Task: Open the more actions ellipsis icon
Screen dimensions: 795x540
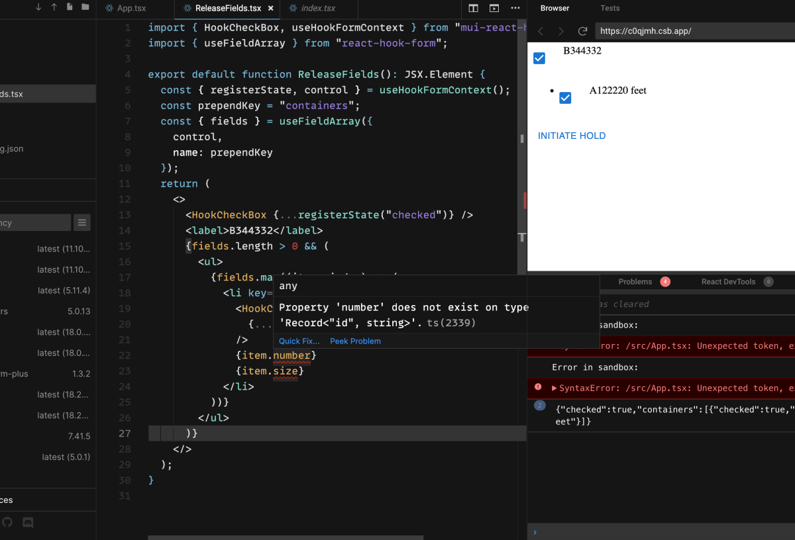Action: [515, 8]
